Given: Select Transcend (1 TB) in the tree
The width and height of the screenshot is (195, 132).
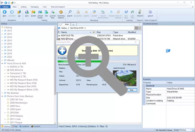Looking at the screenshot, I should 18,73.
